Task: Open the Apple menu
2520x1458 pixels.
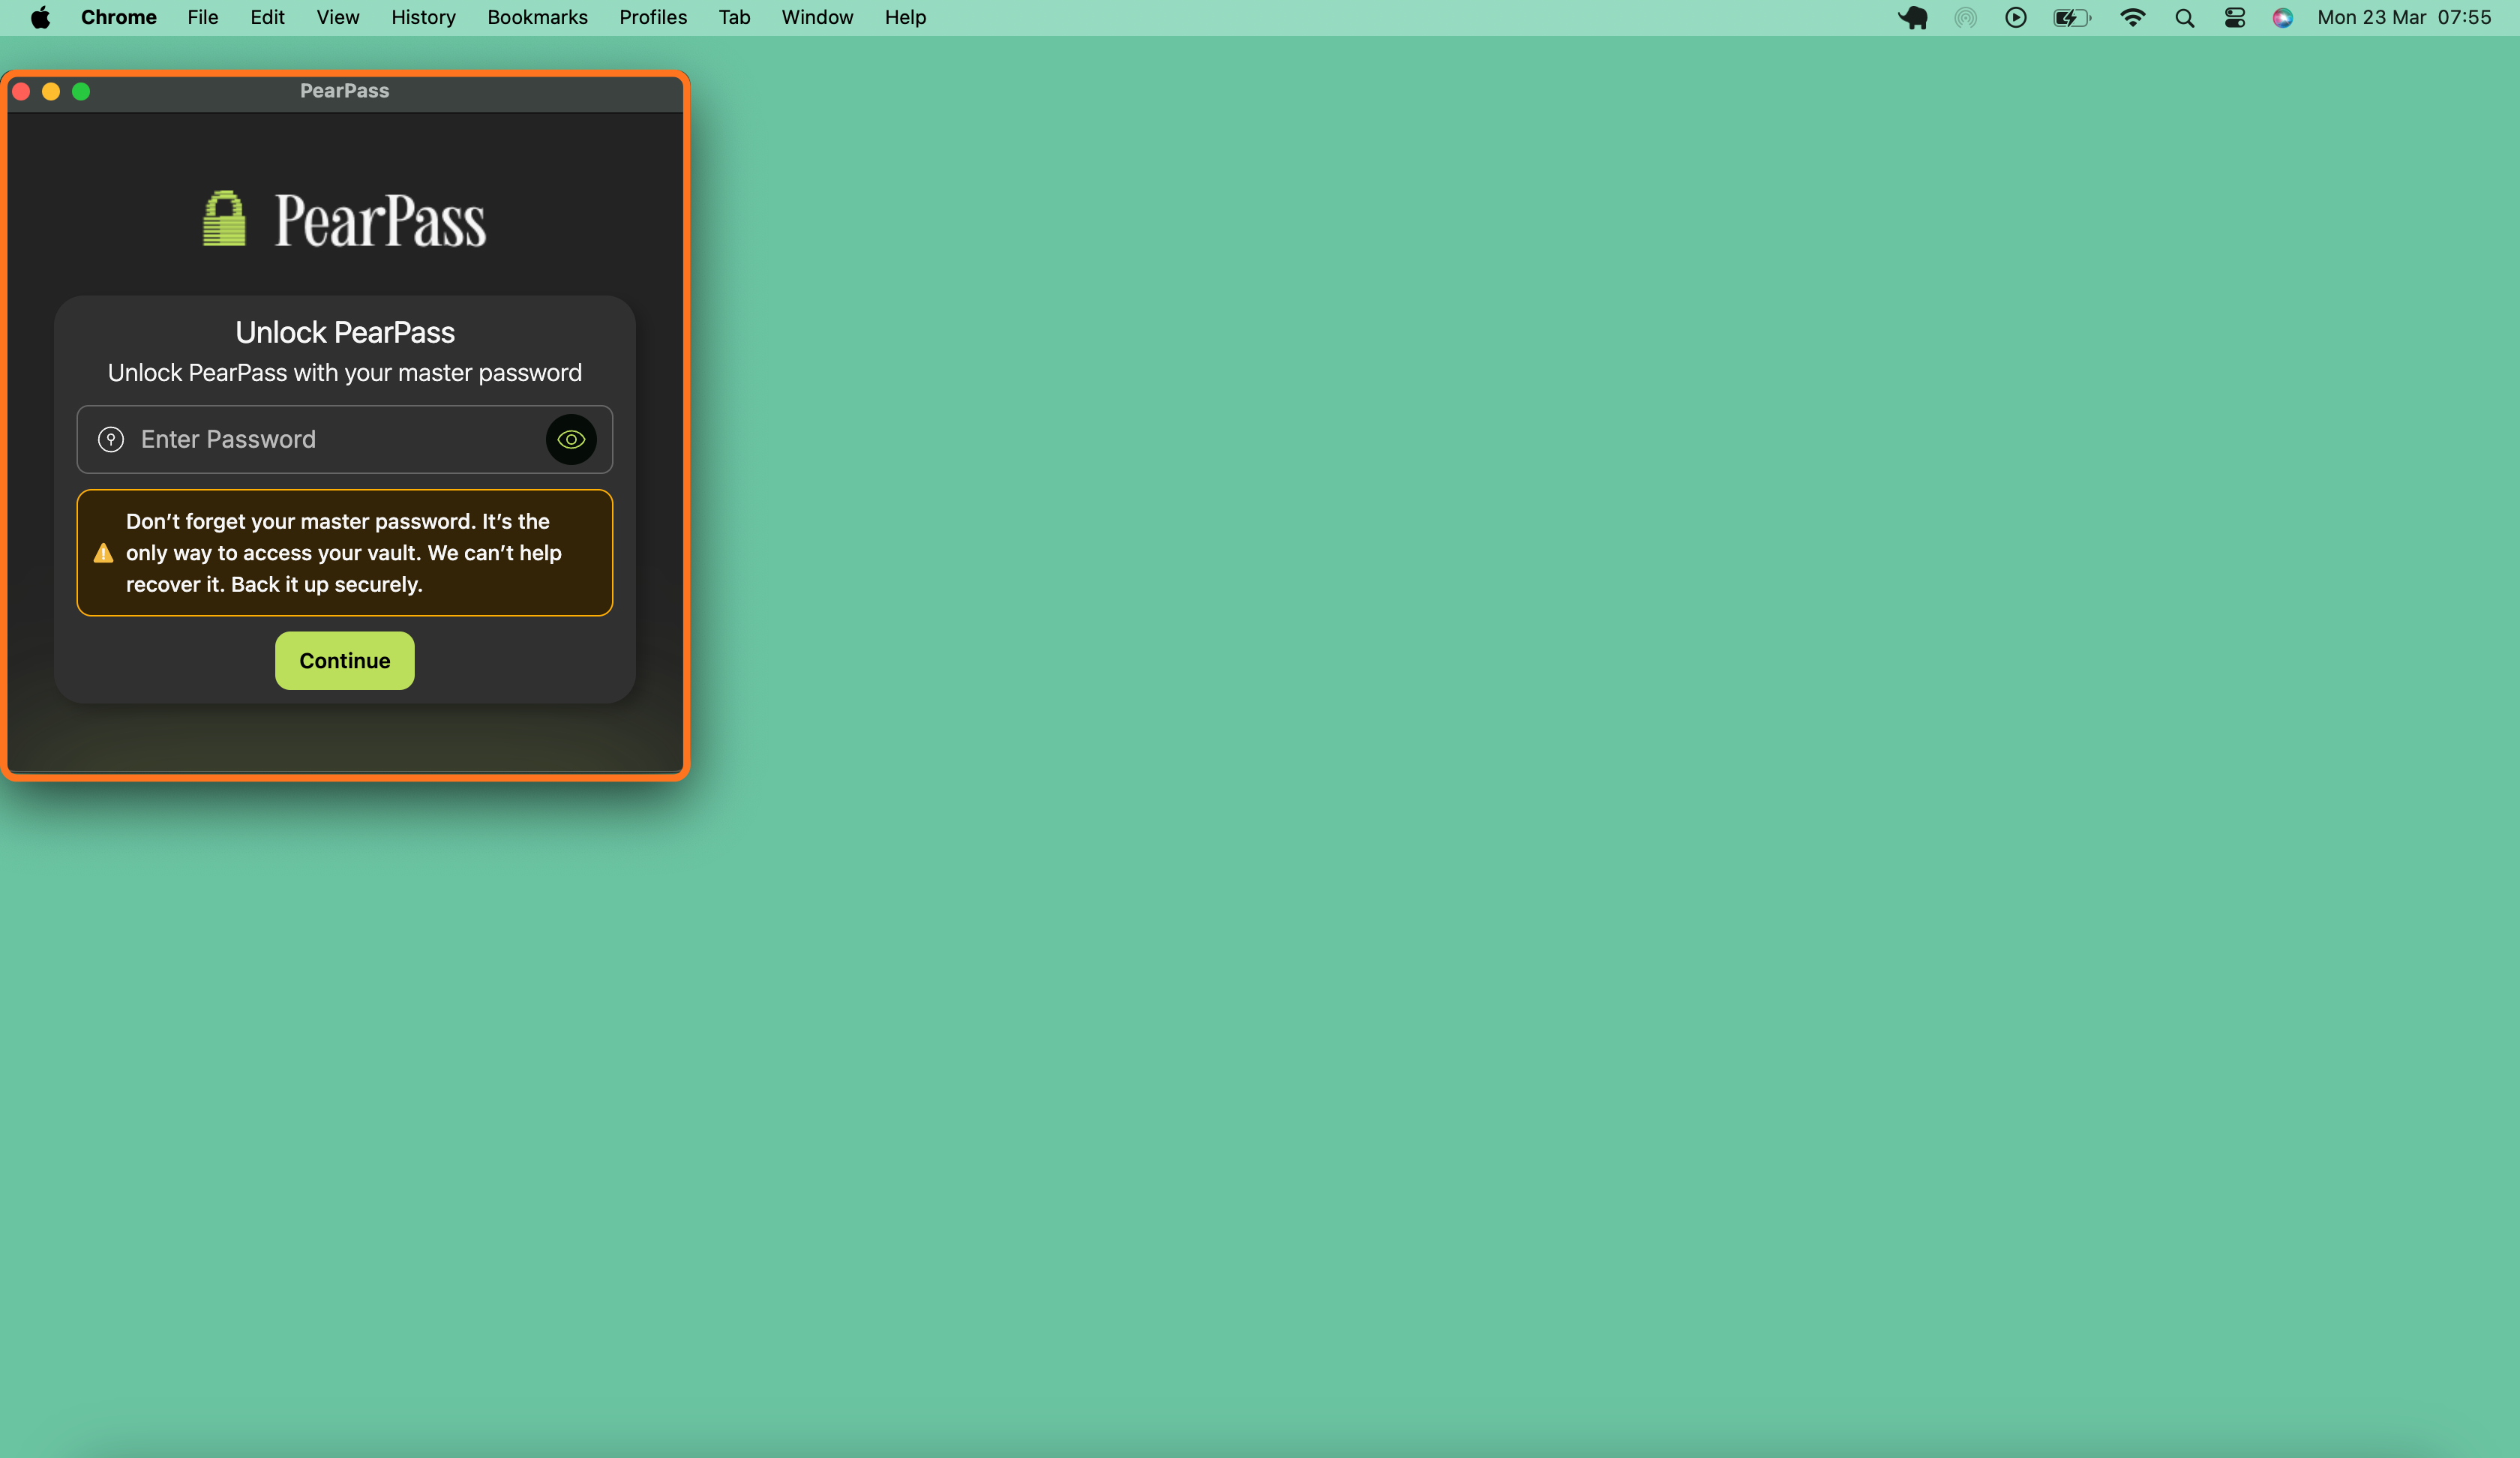Action: point(40,17)
